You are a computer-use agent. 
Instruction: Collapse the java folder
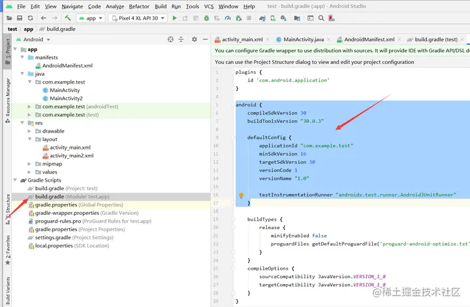(x=22, y=73)
